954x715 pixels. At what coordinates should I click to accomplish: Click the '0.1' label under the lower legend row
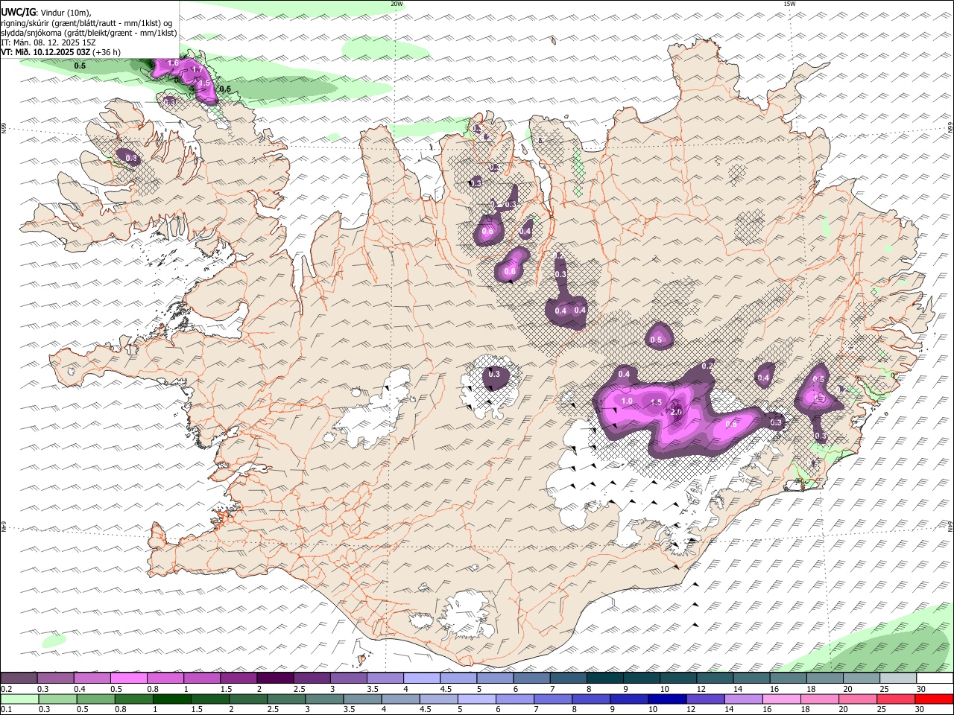pos(6,710)
